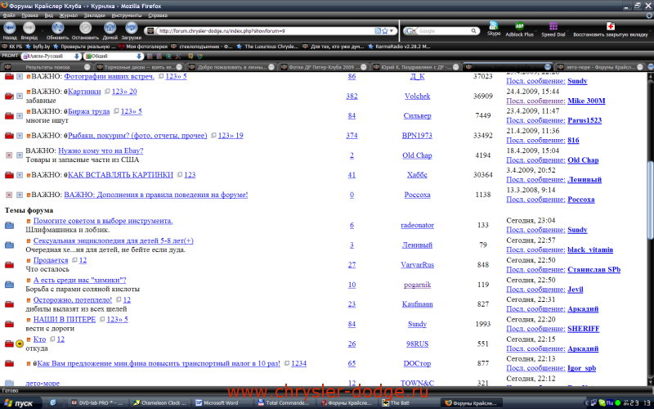Screen dimensions: 654x409
Task: Open the address bar history dropdown arrow
Action: tap(392, 31)
